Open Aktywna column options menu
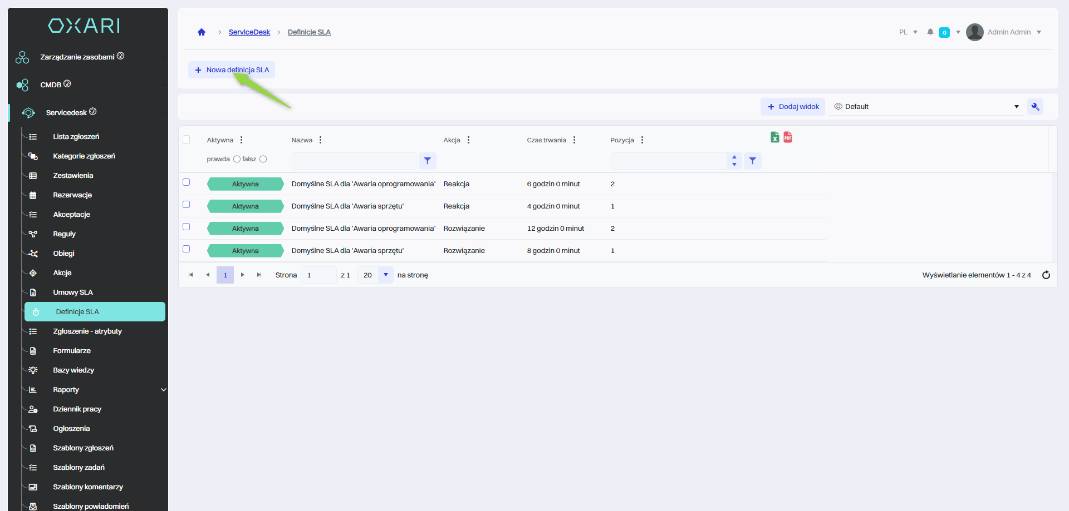Image resolution: width=1069 pixels, height=511 pixels. (241, 140)
